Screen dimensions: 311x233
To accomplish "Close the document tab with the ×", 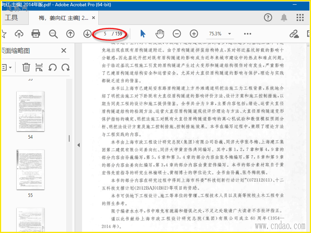I will pyautogui.click(x=93, y=18).
